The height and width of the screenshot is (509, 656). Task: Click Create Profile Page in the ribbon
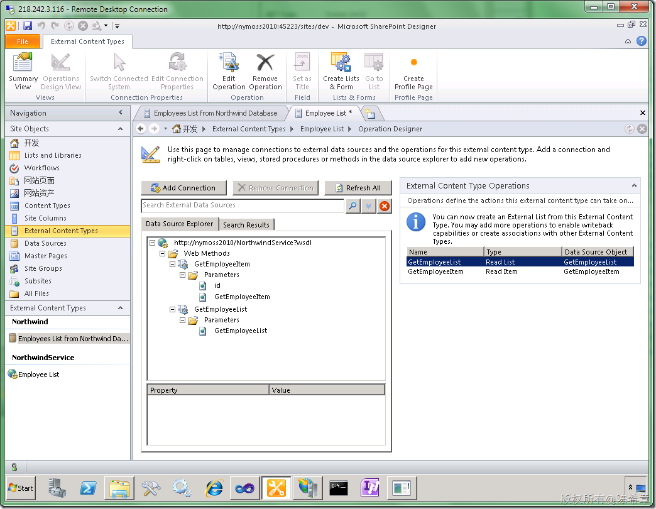click(x=413, y=71)
